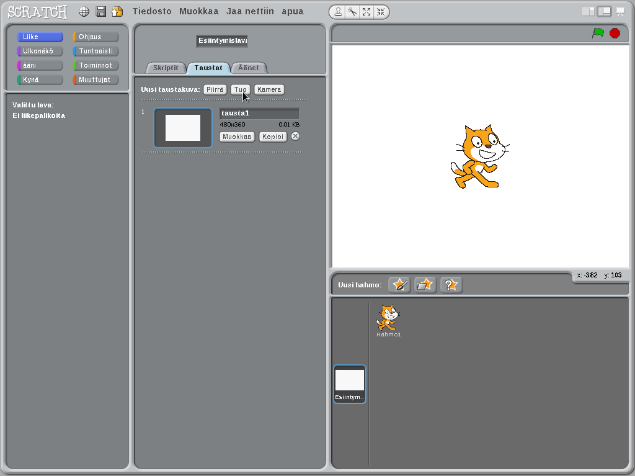Switch to small stage view
Screen dimensions: 635x476
click(588, 12)
